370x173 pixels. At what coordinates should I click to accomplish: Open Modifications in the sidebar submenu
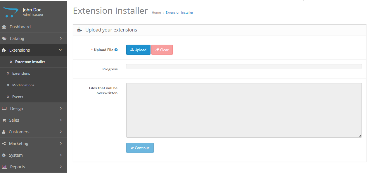(23, 85)
